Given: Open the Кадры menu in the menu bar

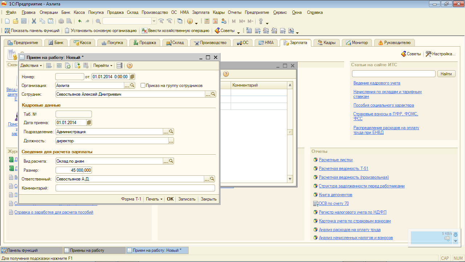Looking at the screenshot, I should 219,12.
